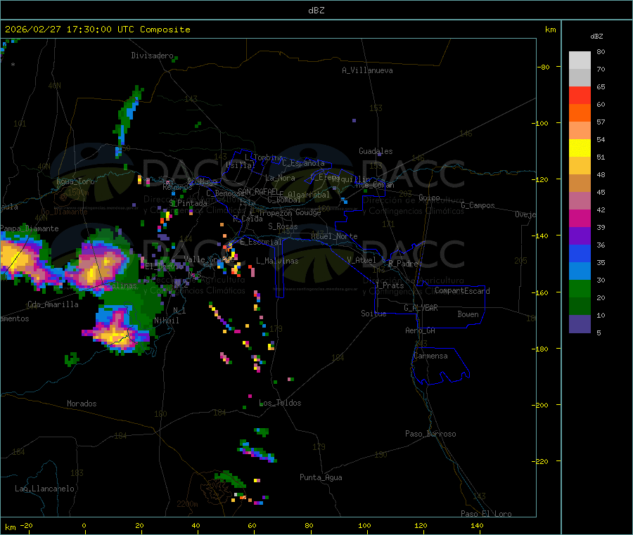The height and width of the screenshot is (535, 633).
Task: Click the blue 36 dBZ legend swatch
Action: 580,253
